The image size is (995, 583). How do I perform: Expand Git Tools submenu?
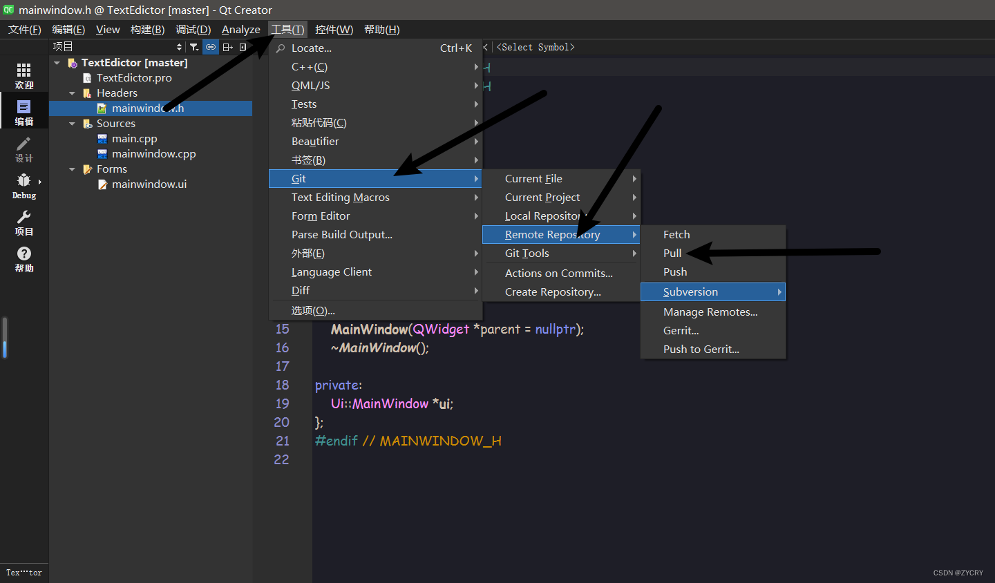point(561,254)
